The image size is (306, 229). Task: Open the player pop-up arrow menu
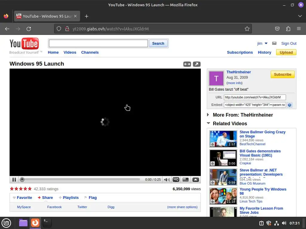tap(195, 180)
